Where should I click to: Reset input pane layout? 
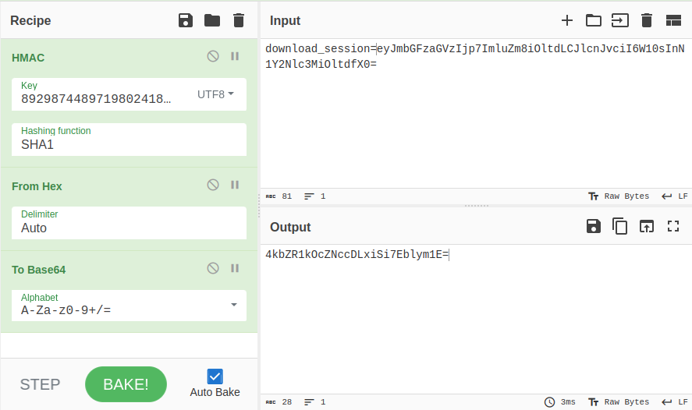pos(673,20)
